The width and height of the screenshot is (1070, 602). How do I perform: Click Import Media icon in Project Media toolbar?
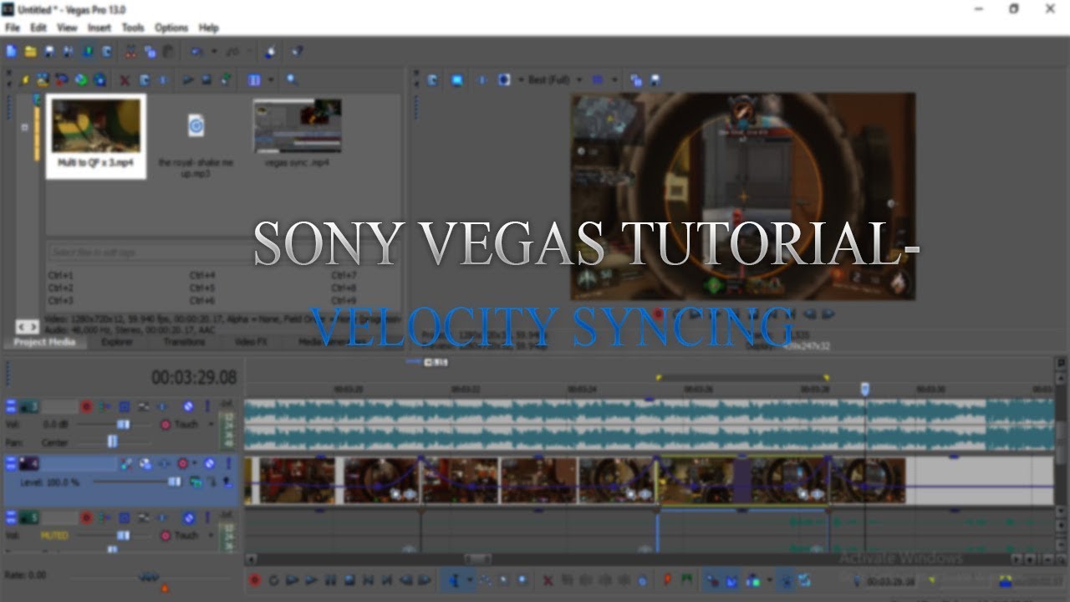[x=41, y=80]
